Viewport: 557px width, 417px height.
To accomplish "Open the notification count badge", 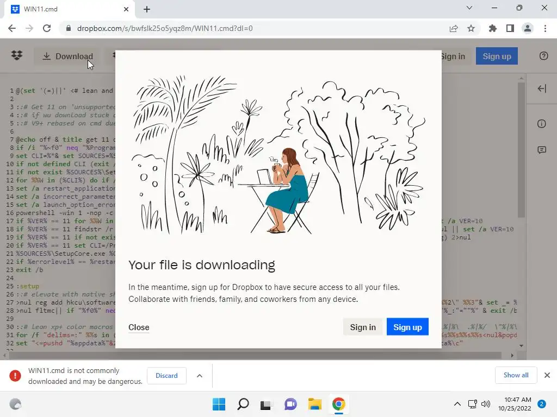I will pyautogui.click(x=542, y=404).
